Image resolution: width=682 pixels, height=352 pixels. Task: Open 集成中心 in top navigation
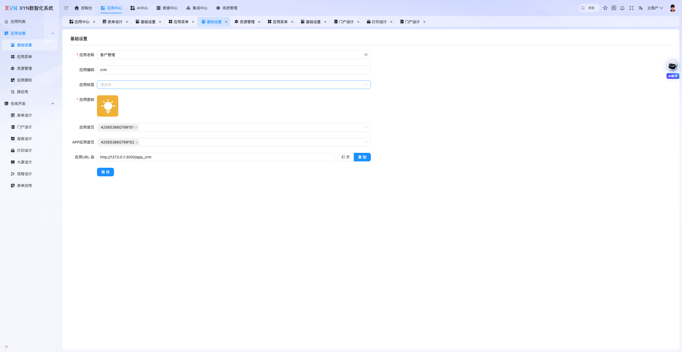click(x=197, y=8)
